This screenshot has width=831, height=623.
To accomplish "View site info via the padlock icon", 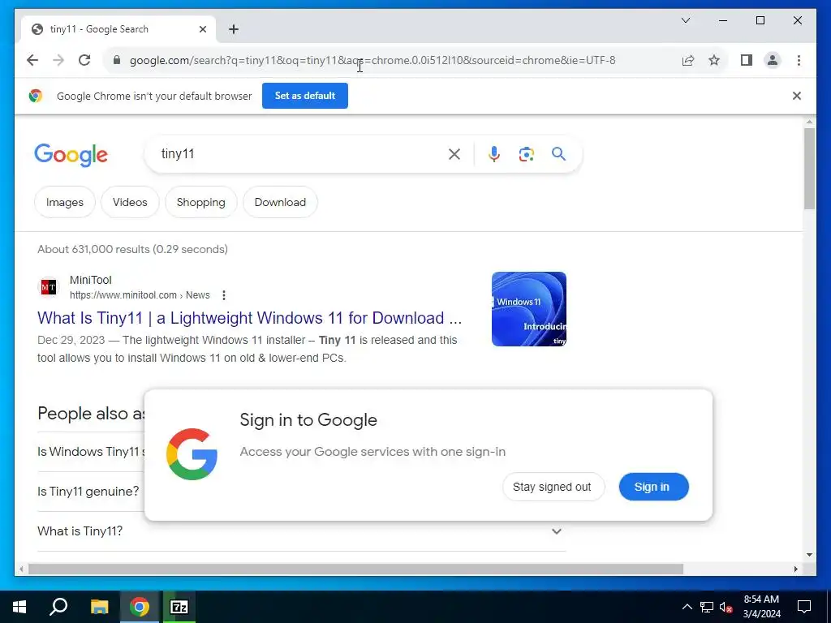I will pos(117,60).
